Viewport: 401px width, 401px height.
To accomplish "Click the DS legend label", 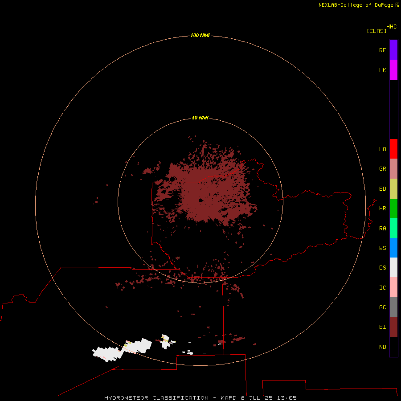I will [382, 268].
